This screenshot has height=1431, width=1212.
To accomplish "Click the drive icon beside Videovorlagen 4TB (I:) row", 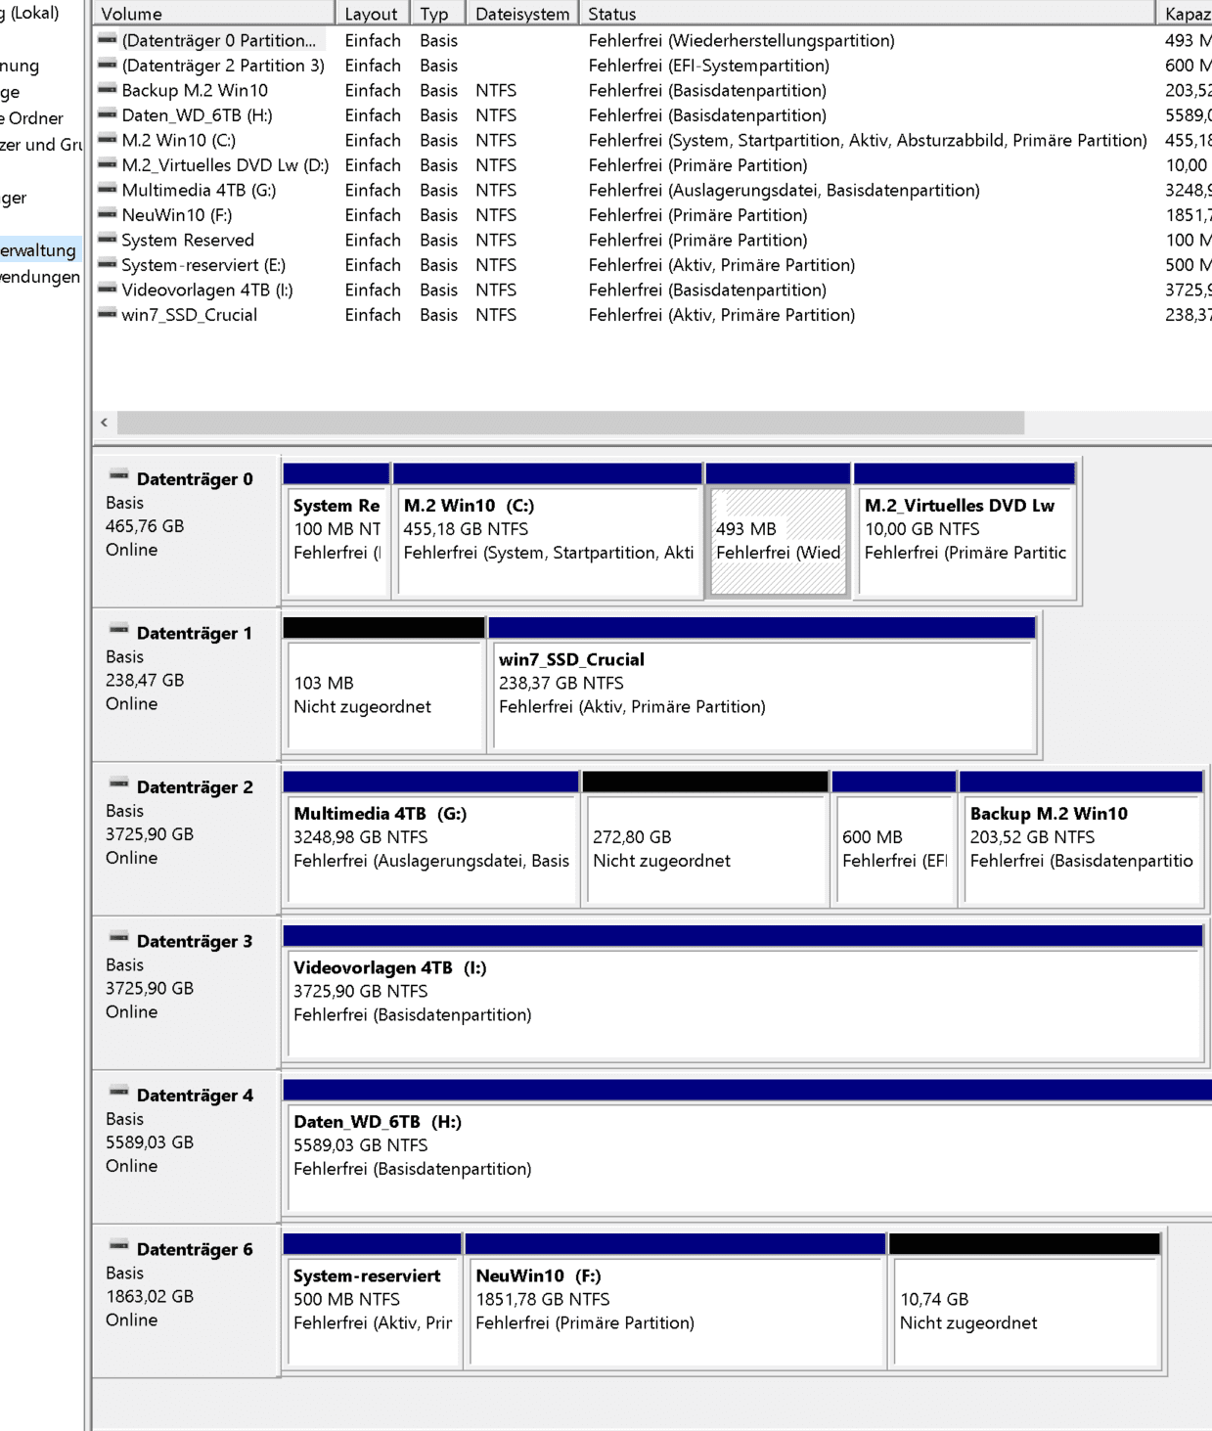I will (108, 289).
